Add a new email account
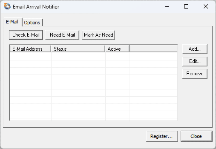The height and width of the screenshot is (149, 216). pos(195,49)
